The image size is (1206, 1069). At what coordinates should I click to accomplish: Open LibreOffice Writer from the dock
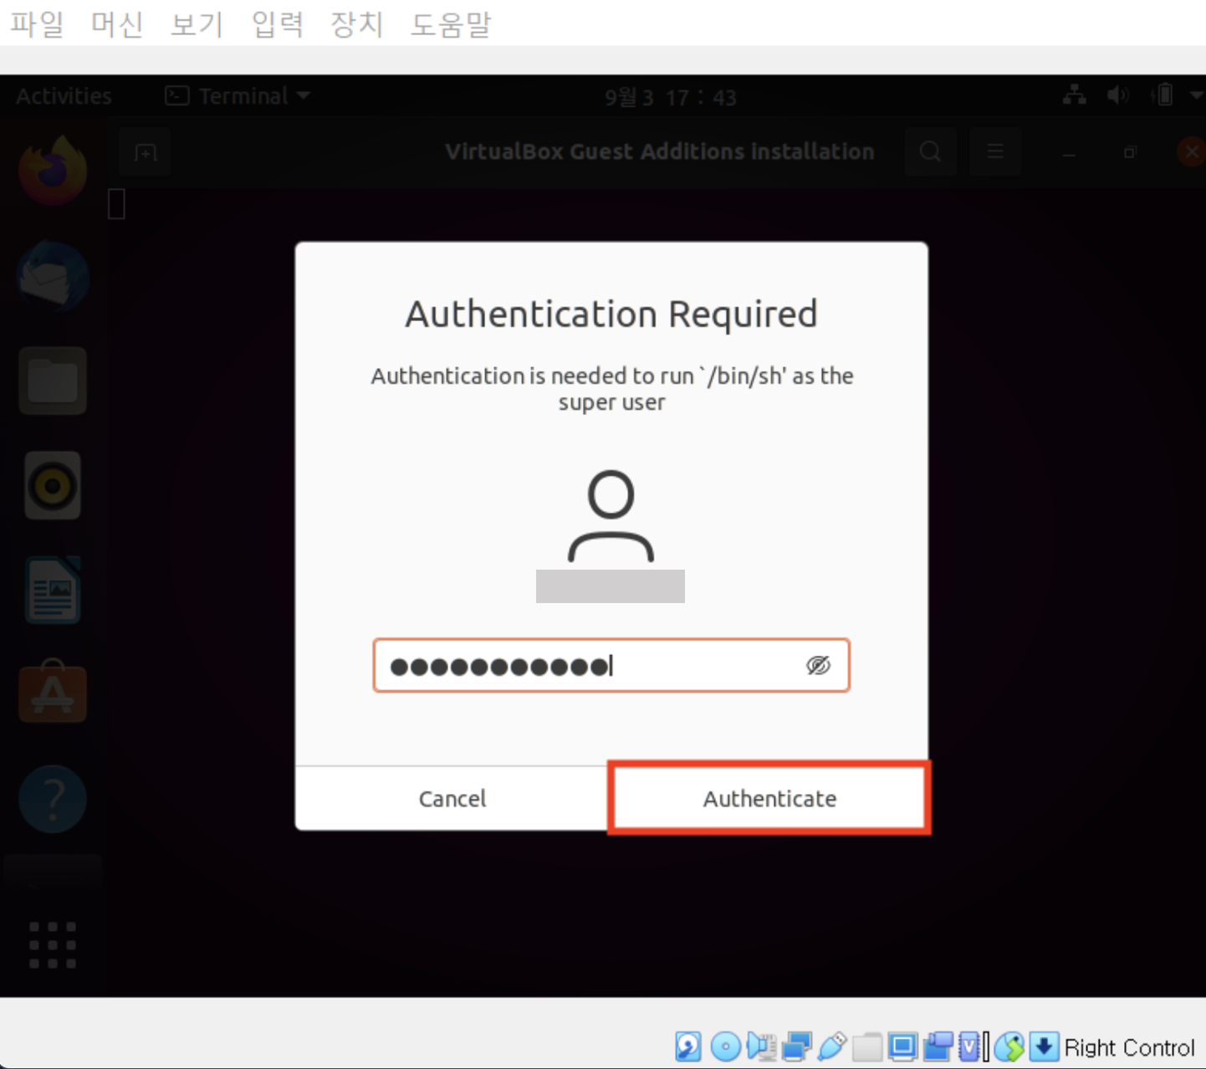53,591
